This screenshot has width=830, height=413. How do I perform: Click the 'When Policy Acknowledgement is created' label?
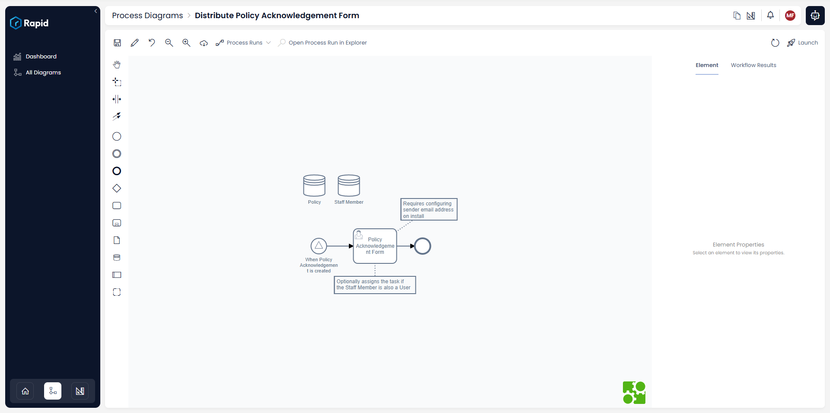coord(319,266)
